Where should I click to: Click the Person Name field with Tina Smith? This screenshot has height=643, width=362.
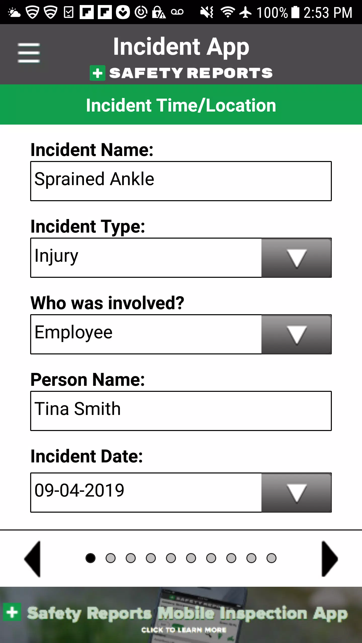[181, 411]
